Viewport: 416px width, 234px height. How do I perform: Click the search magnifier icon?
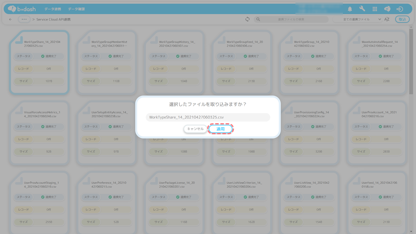pyautogui.click(x=258, y=19)
